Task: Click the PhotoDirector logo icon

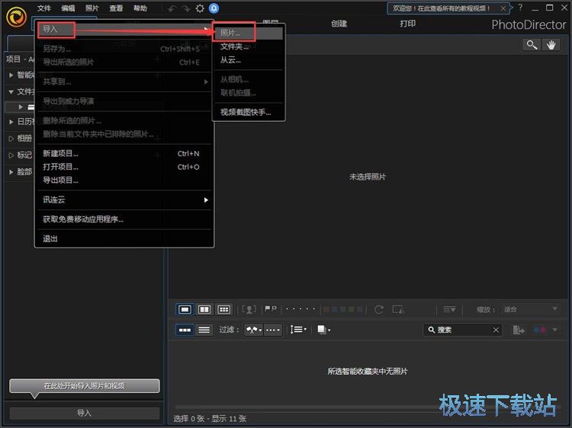Action: (16, 16)
